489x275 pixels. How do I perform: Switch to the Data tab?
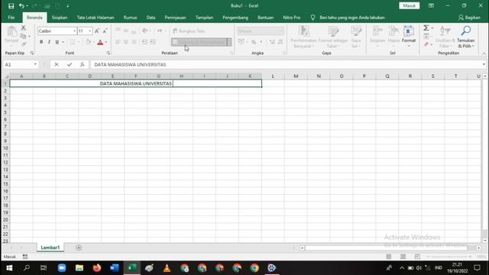pyautogui.click(x=151, y=18)
